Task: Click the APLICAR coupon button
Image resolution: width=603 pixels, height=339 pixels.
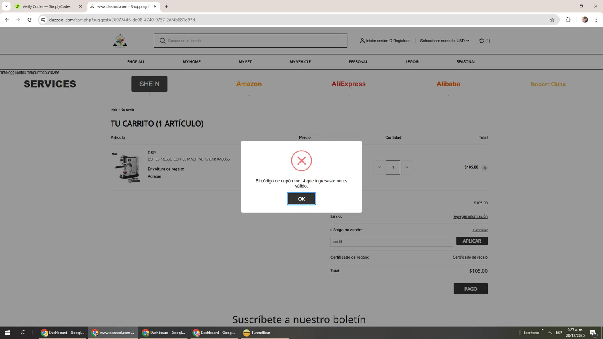Action: coord(472,241)
